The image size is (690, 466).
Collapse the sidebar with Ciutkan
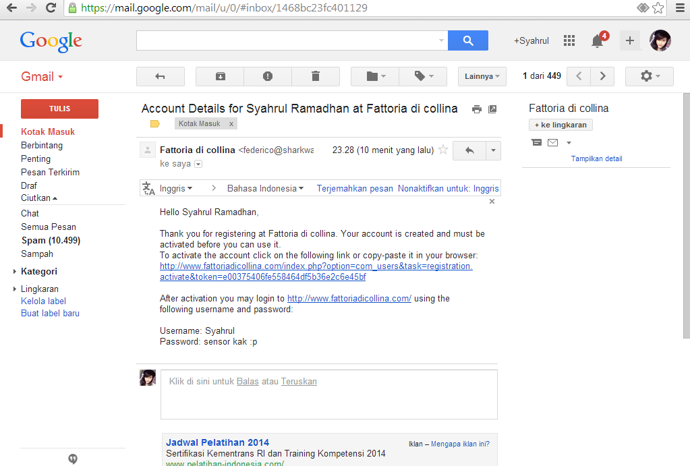click(x=38, y=198)
